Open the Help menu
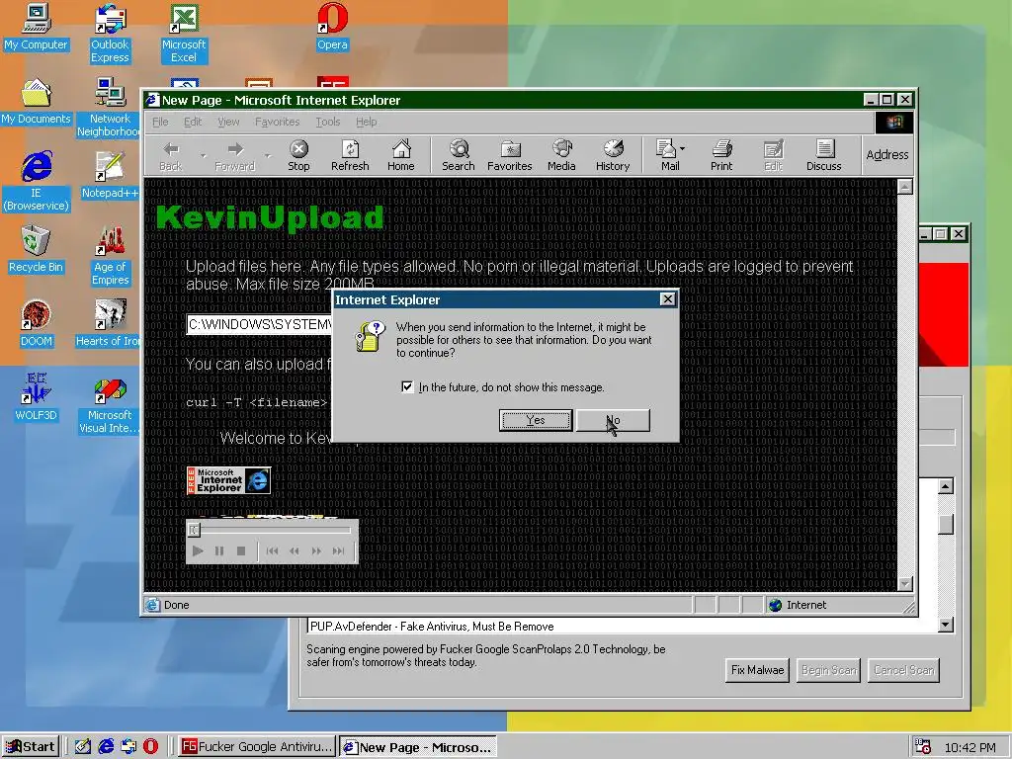Screen dimensions: 1012x759 [x=366, y=122]
